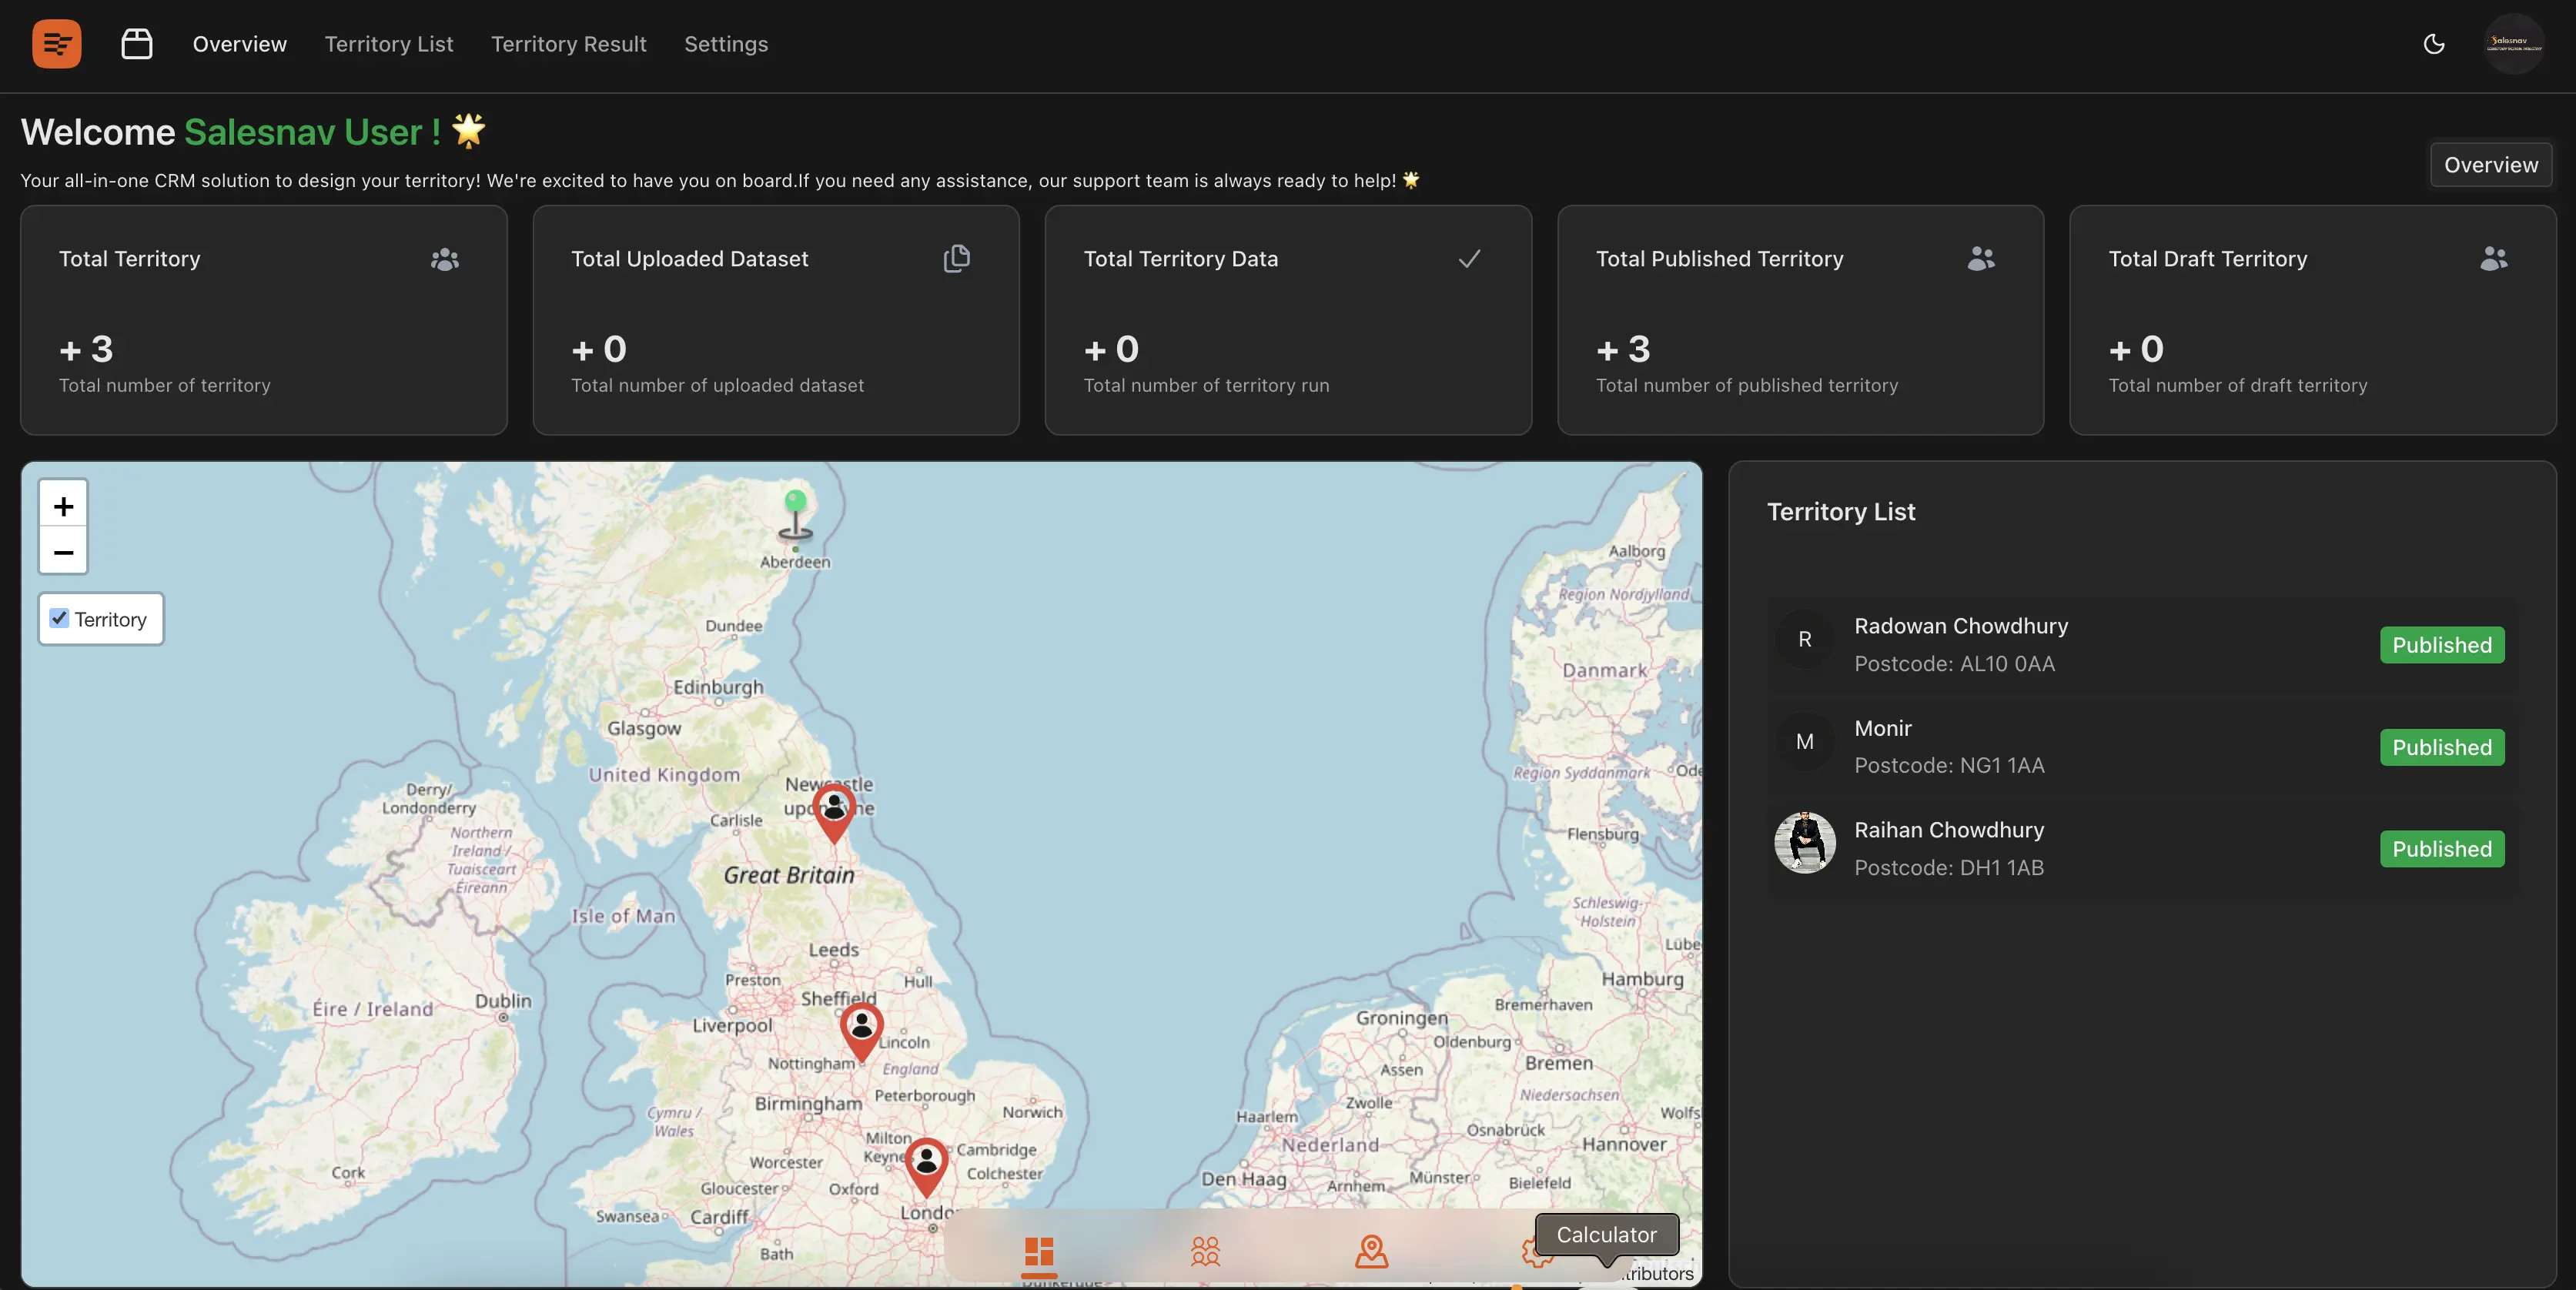
Task: Open the store box icon in navbar
Action: (137, 44)
